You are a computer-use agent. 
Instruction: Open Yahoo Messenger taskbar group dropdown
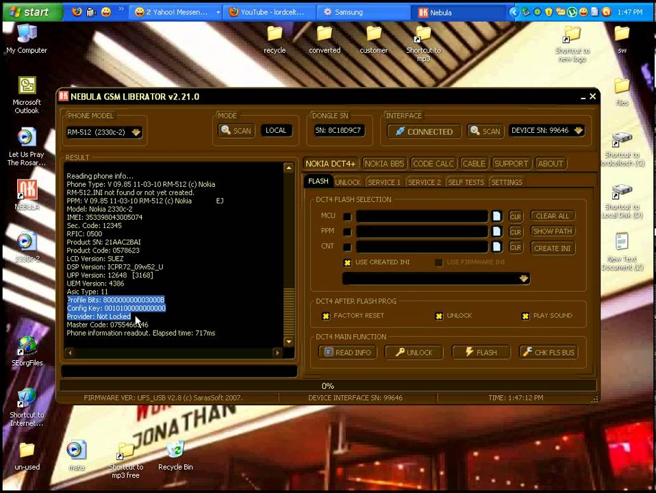click(x=218, y=12)
